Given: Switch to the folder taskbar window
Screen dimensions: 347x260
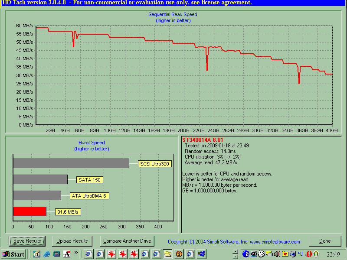Looking at the screenshot, I should click(168, 254).
